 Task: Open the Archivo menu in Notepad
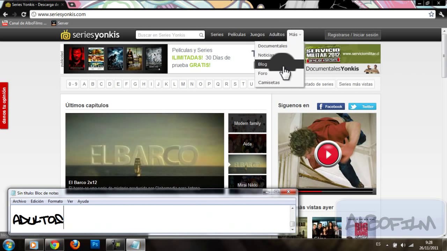[19, 201]
